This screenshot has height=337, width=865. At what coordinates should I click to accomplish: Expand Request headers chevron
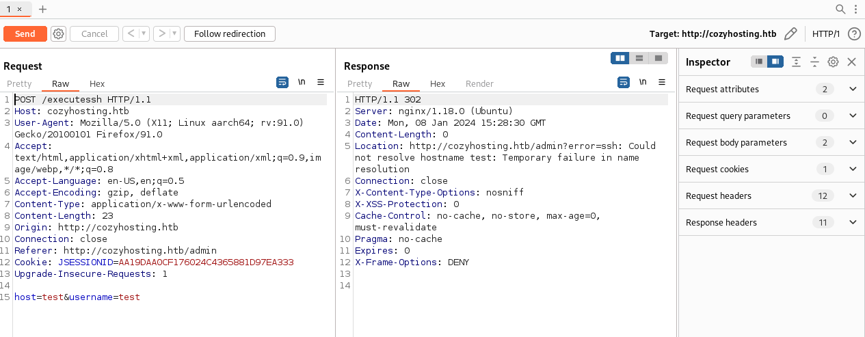pos(853,196)
